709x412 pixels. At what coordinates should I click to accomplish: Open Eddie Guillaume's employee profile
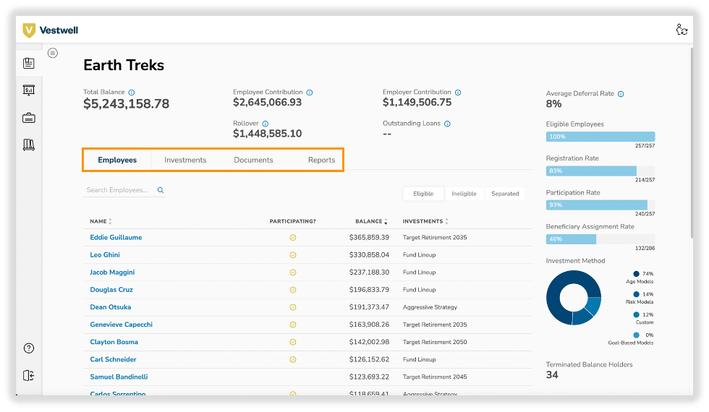(x=116, y=238)
